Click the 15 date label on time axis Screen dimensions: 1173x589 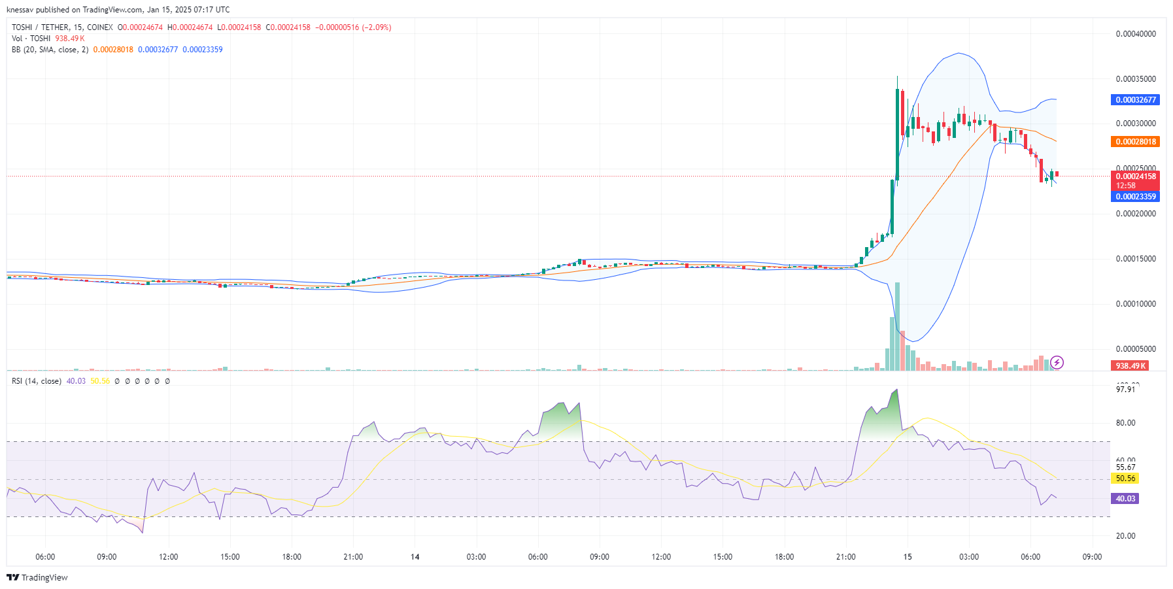(x=908, y=557)
